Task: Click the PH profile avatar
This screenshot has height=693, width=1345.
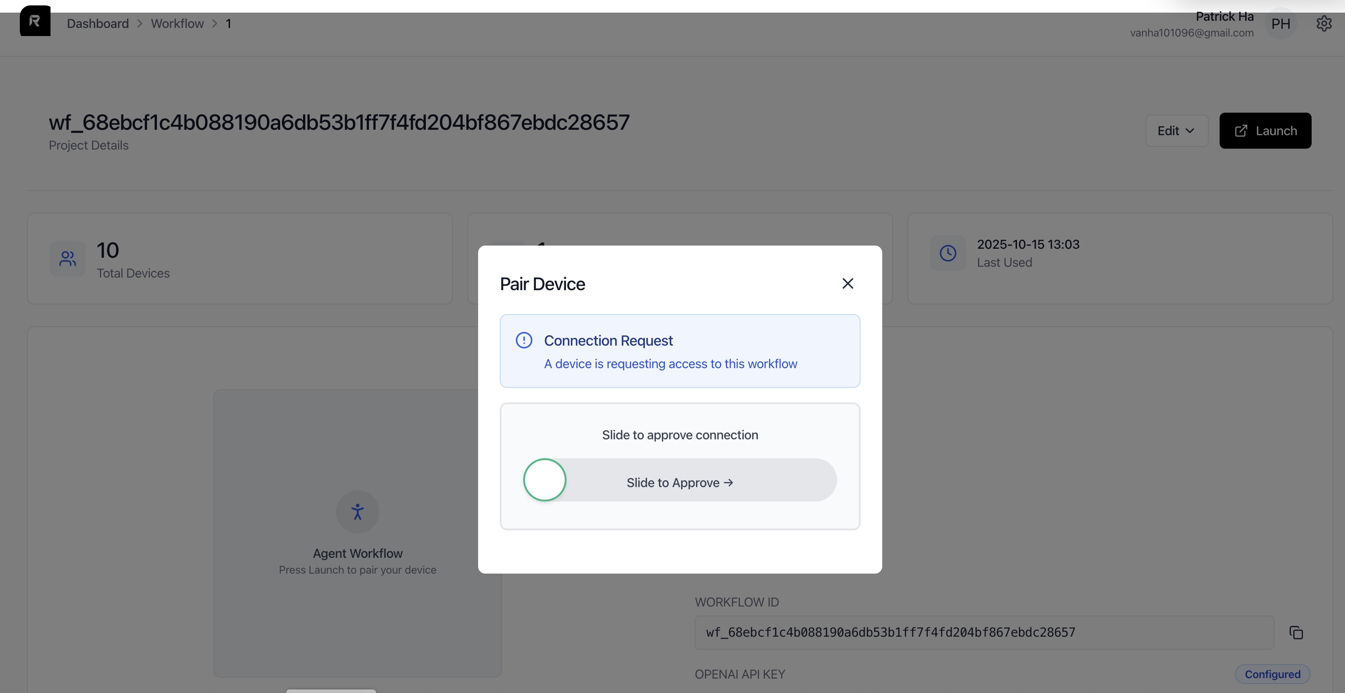Action: click(x=1280, y=23)
